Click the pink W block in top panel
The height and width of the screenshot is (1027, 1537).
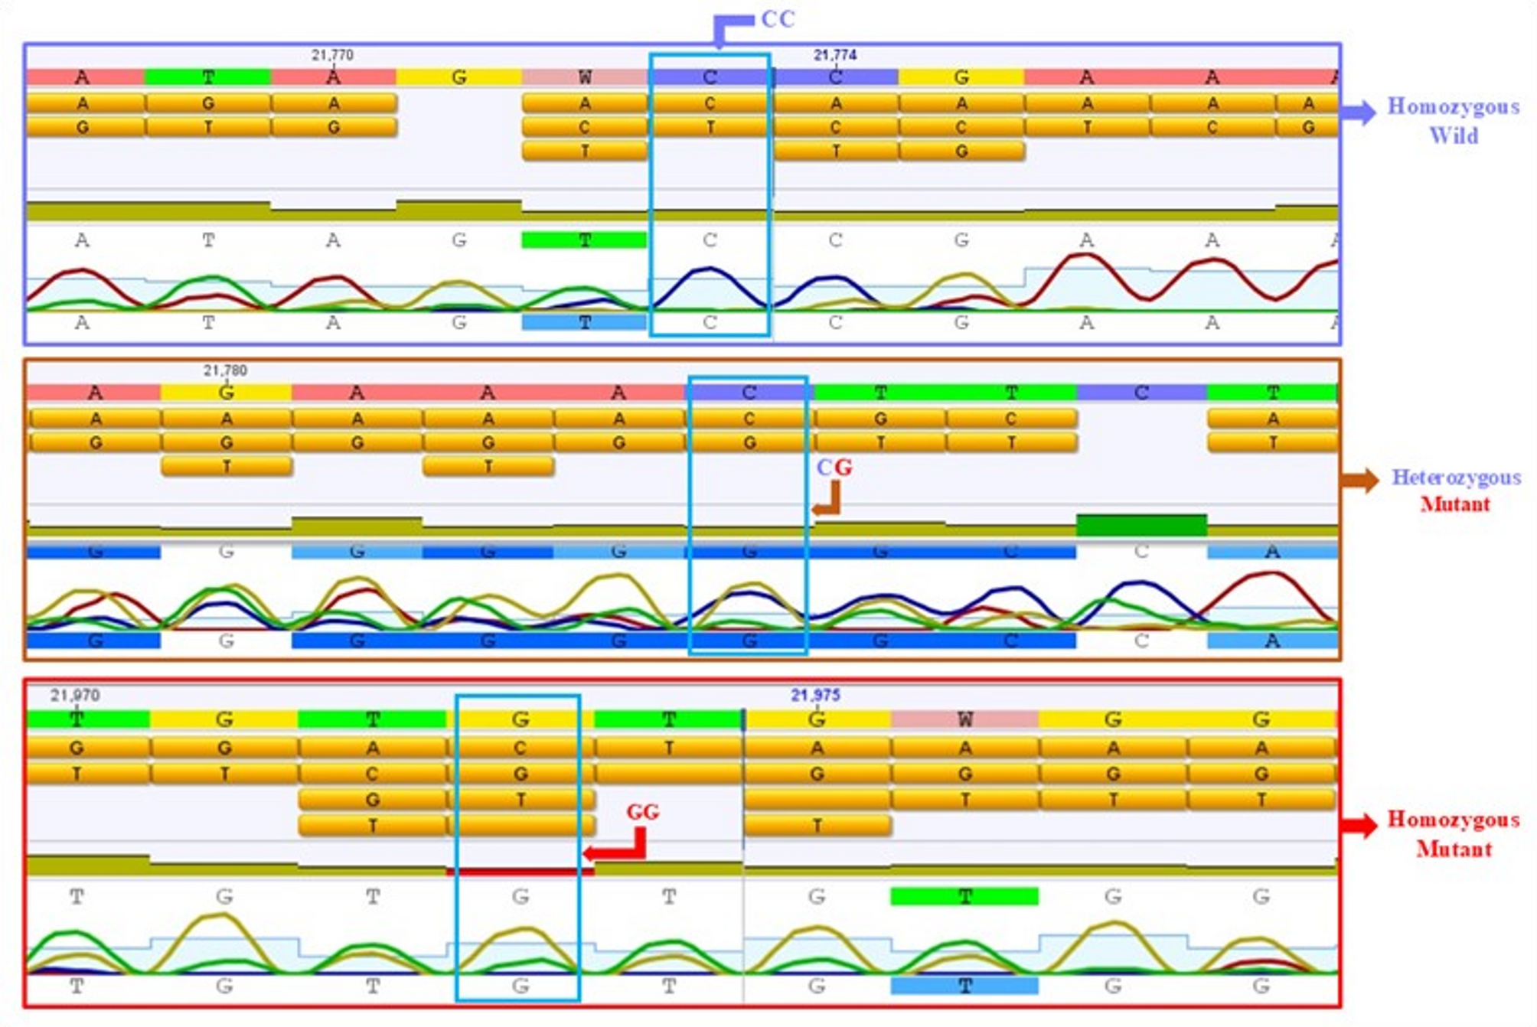[585, 77]
